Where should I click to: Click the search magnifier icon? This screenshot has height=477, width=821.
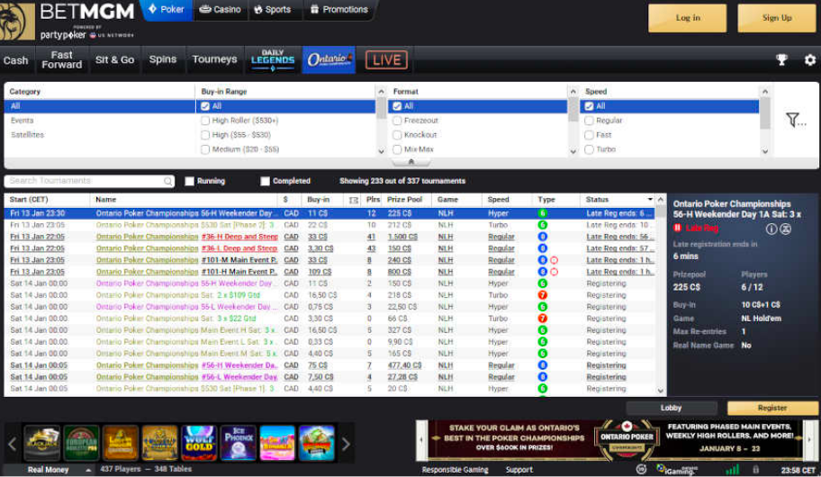(x=168, y=181)
